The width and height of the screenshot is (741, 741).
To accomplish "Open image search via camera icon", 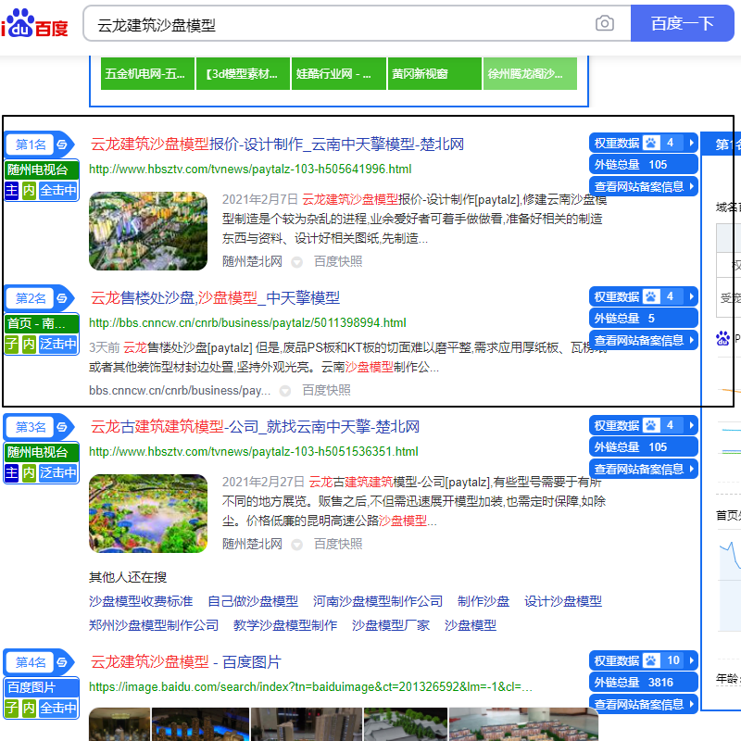I will coord(605,23).
